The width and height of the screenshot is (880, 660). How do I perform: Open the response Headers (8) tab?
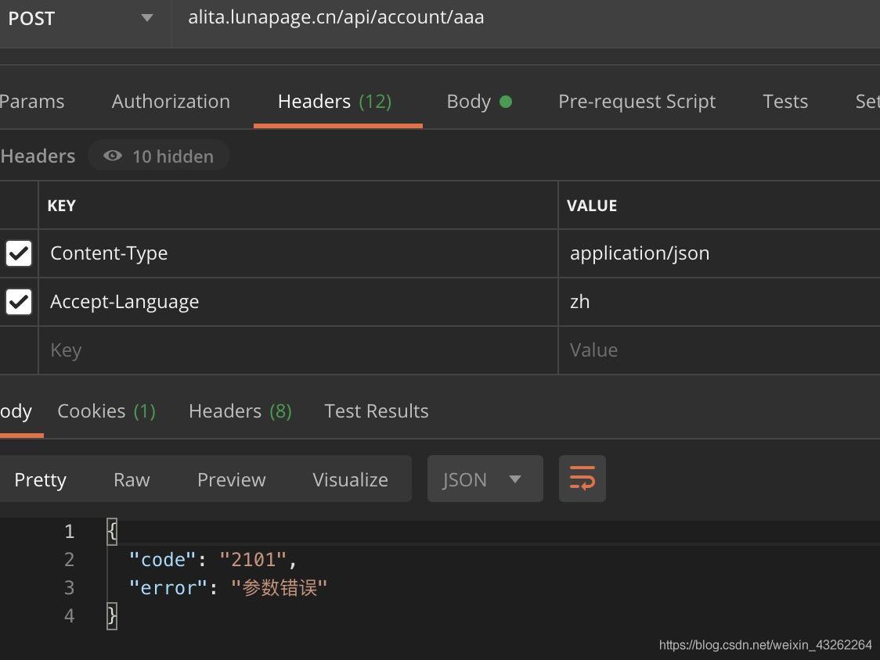[x=240, y=411]
